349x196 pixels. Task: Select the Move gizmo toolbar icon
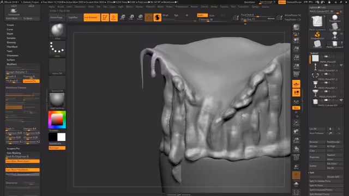122,17
